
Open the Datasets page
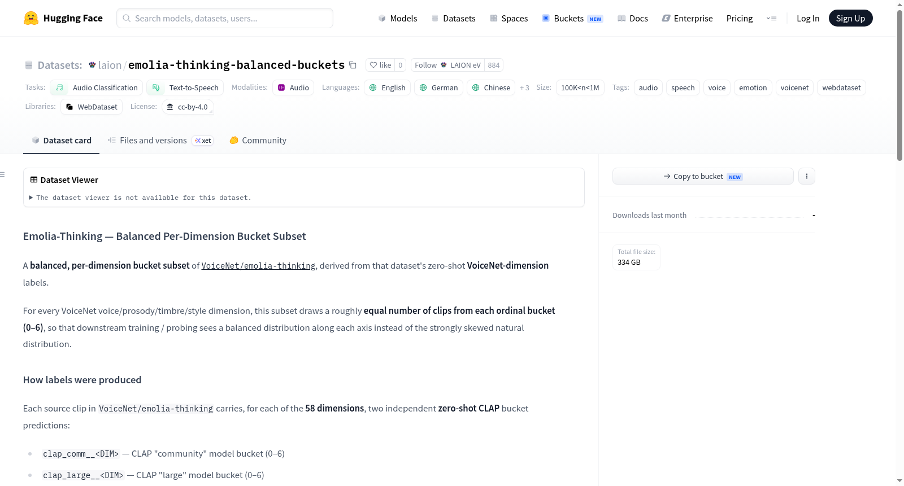click(x=454, y=18)
